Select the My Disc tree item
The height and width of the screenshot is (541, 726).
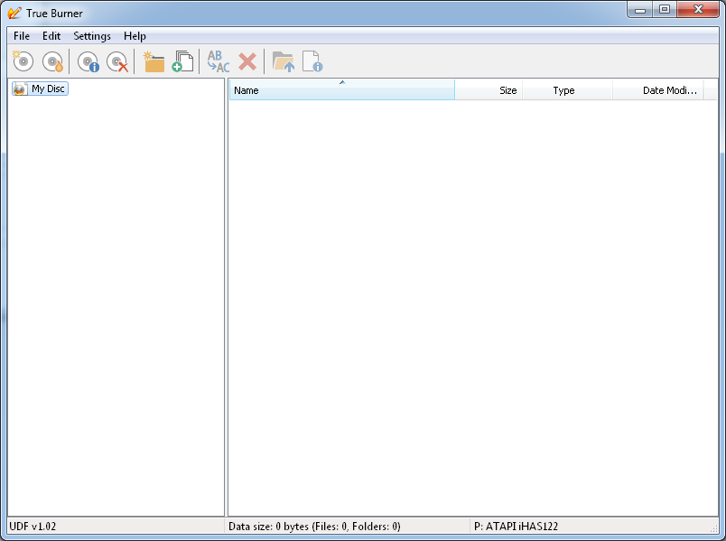point(41,89)
